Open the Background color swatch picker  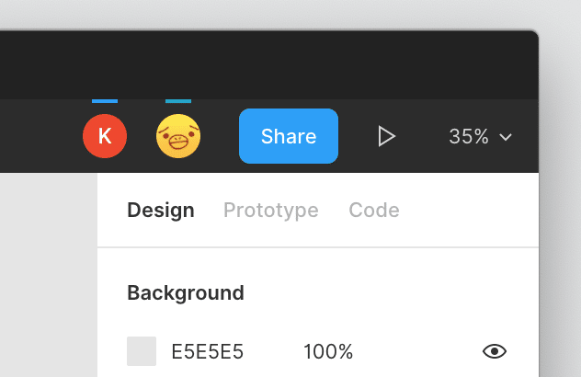(142, 351)
